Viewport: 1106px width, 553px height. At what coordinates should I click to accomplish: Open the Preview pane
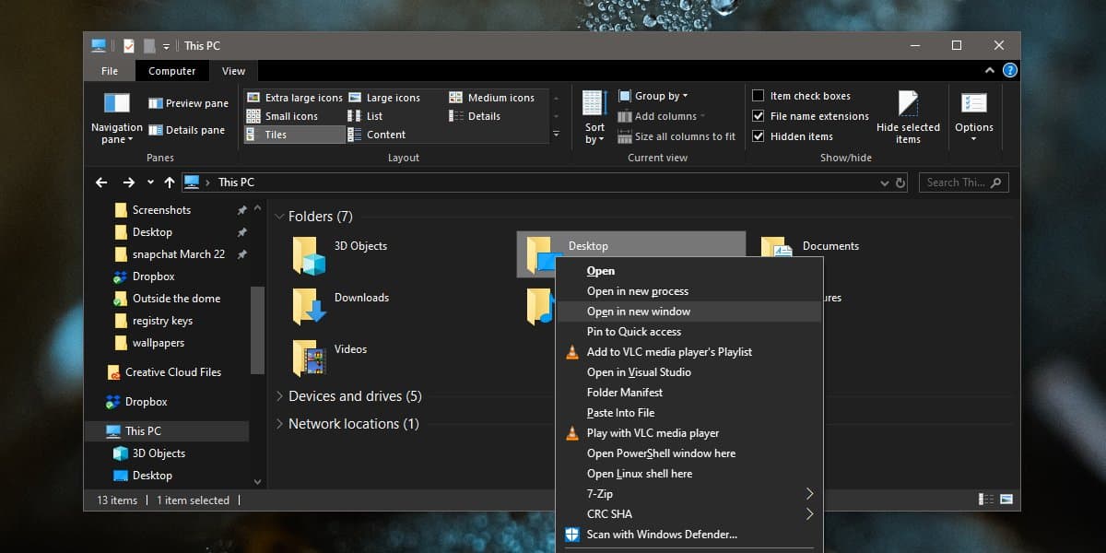tap(188, 102)
